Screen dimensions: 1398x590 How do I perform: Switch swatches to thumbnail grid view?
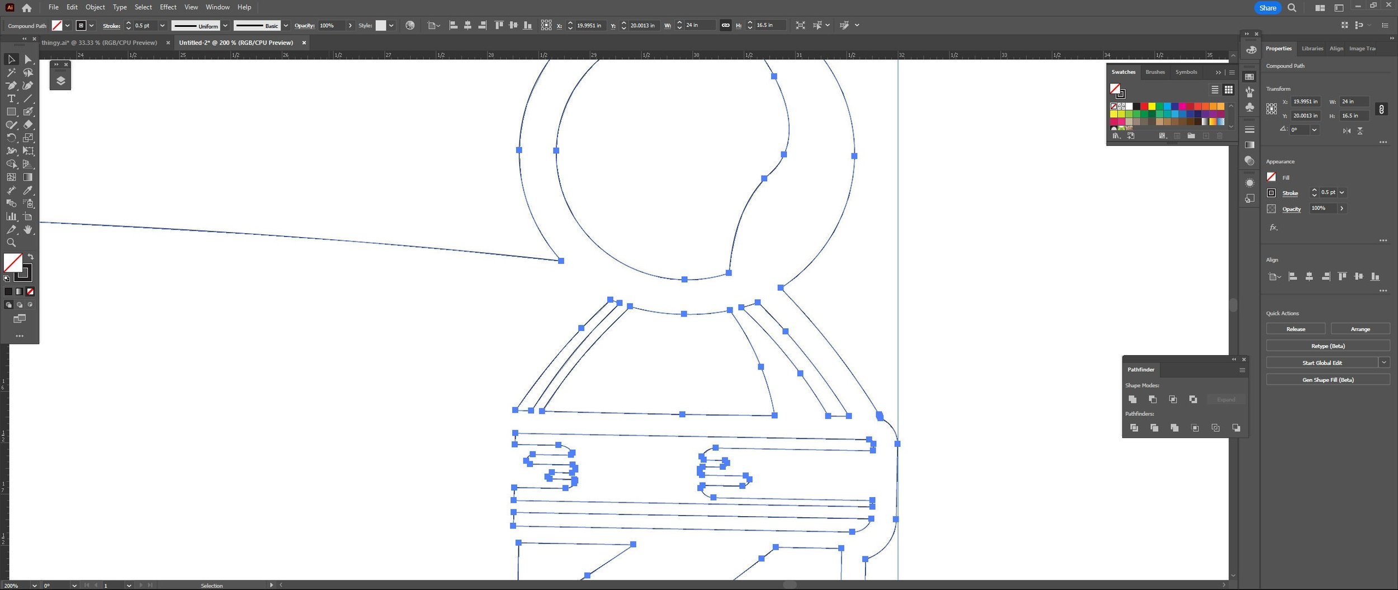pyautogui.click(x=1228, y=89)
